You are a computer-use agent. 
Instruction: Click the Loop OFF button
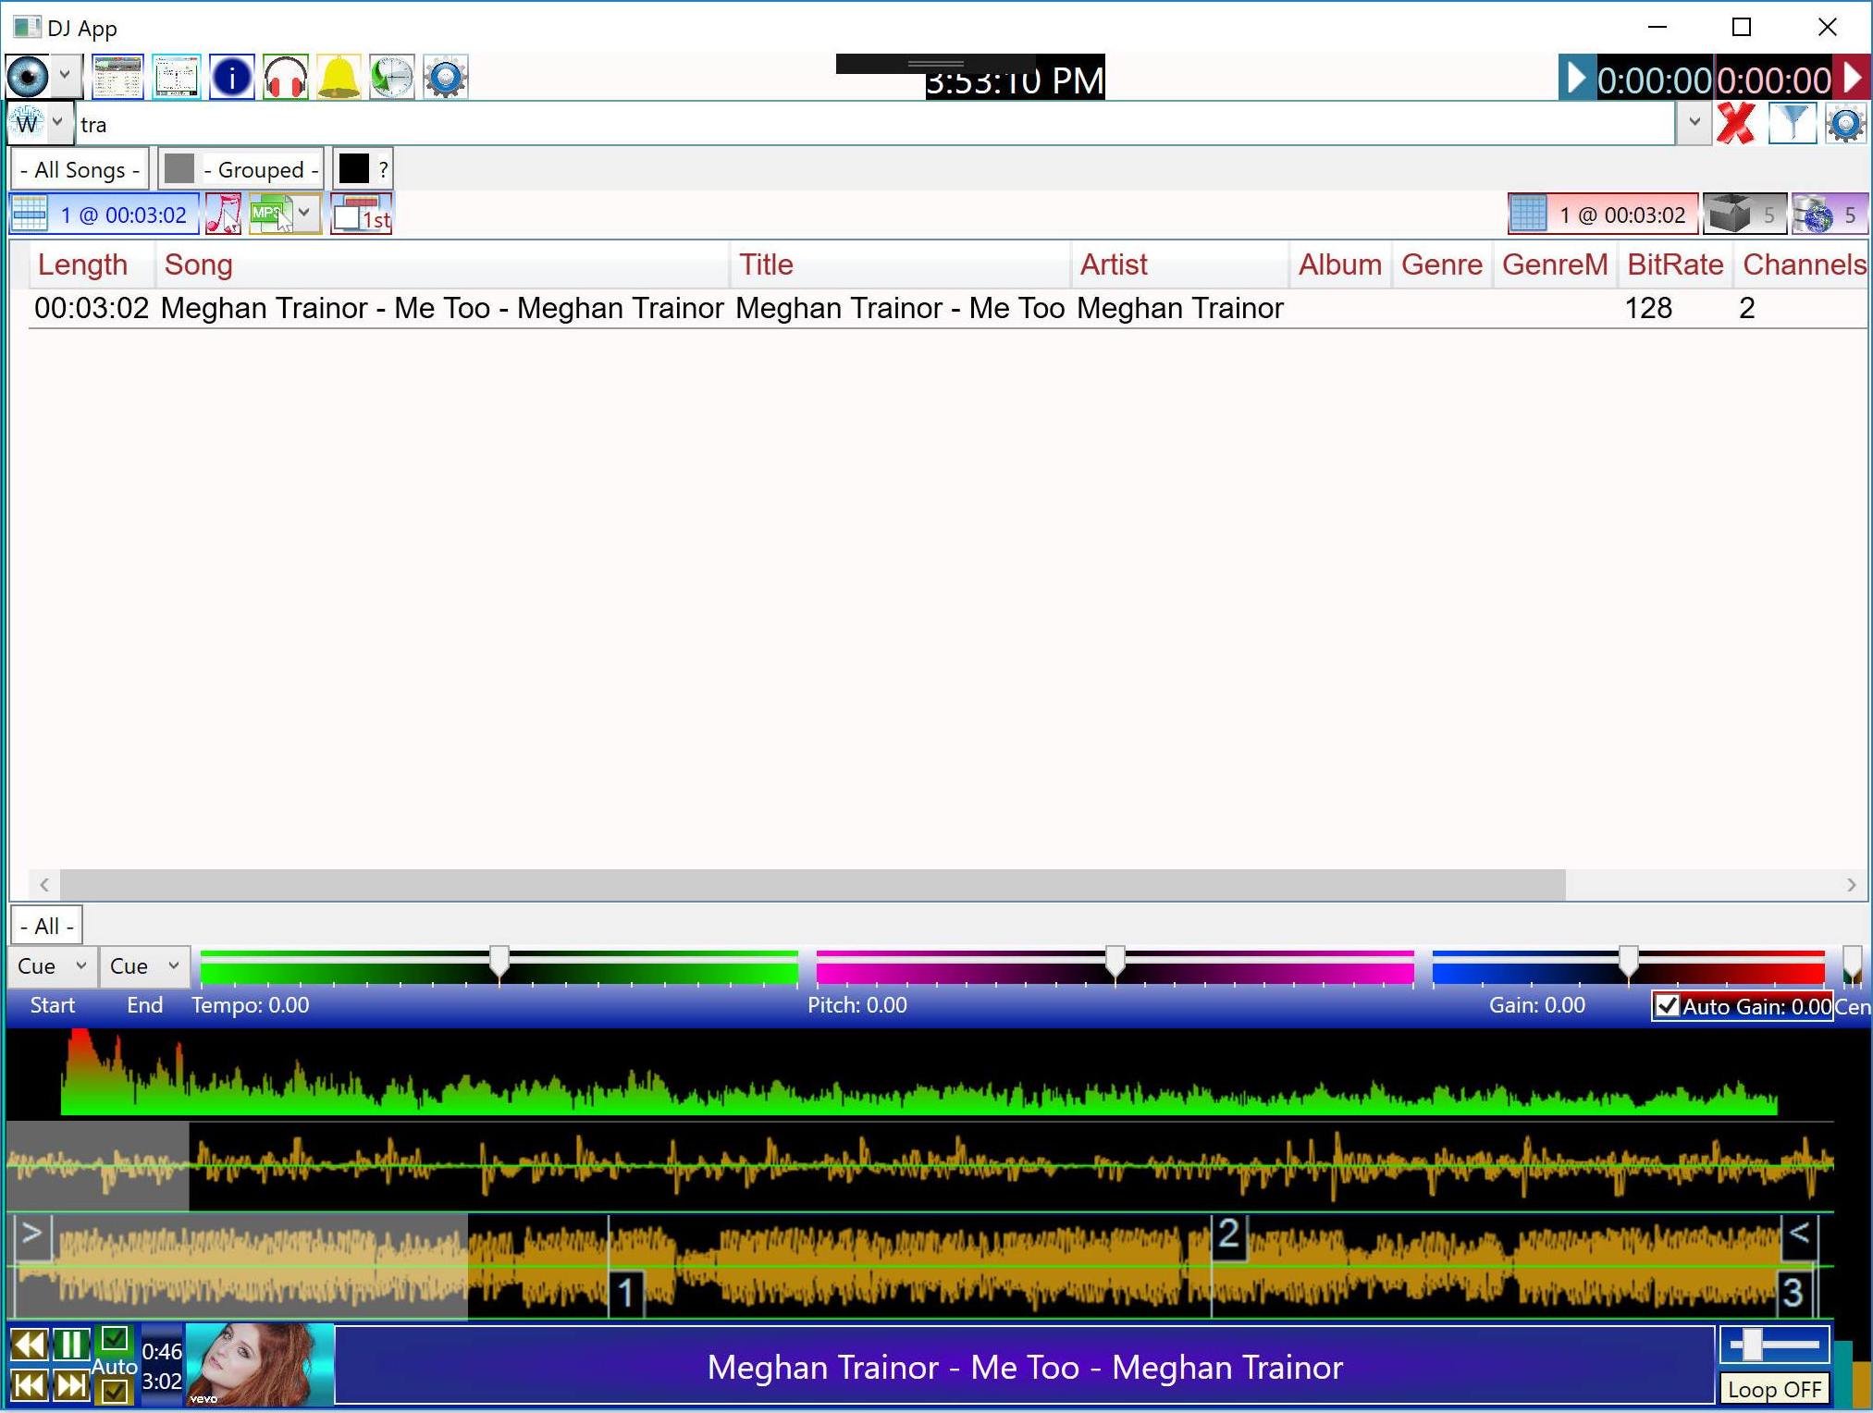(1773, 1389)
